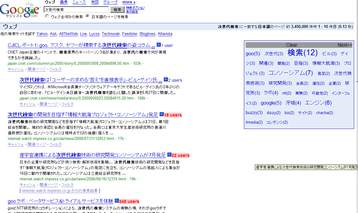Open the ビル・ゲイツ氏 search result title
Viewport: 358px width, 213px height.
[x=91, y=80]
